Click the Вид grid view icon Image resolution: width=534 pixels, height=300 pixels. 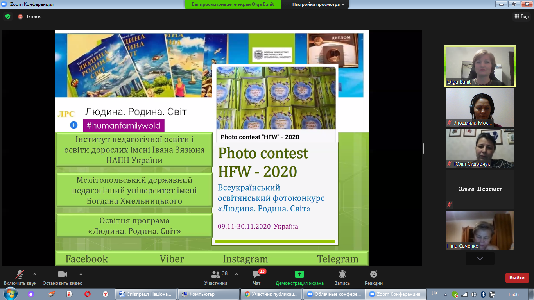pos(521,16)
